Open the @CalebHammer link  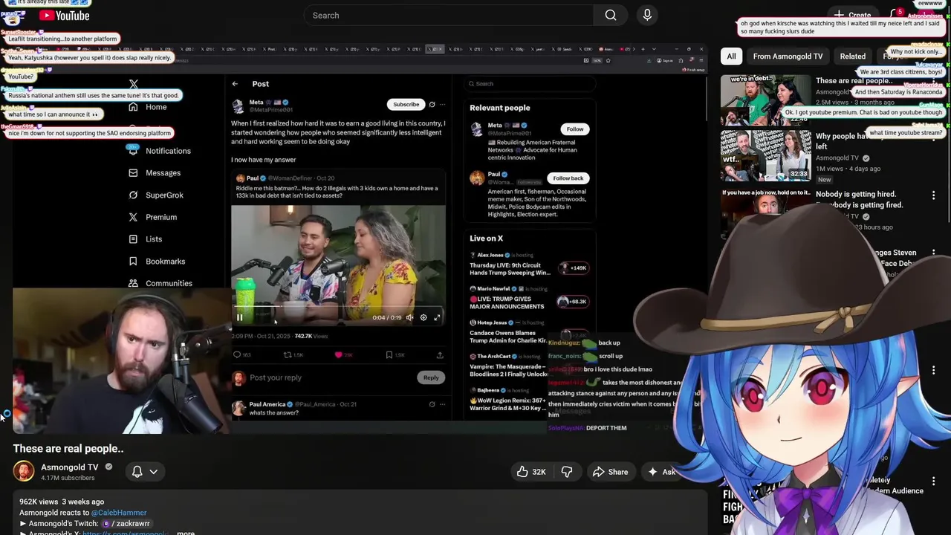[x=119, y=513]
